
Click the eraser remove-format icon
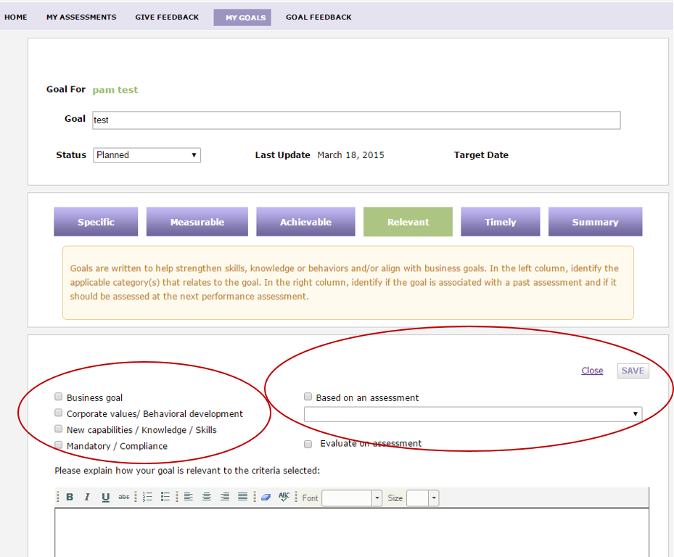pos(266,498)
